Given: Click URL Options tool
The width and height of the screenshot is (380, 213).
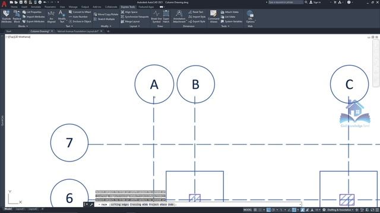Looking at the screenshot, I should 250,17.
